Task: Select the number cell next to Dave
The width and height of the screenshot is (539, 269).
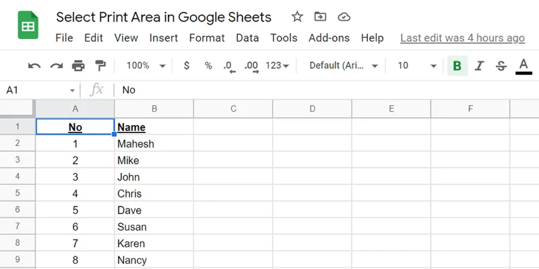Action: coord(75,210)
